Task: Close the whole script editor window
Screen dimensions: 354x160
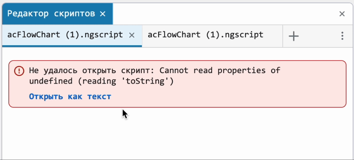Action: (342, 14)
